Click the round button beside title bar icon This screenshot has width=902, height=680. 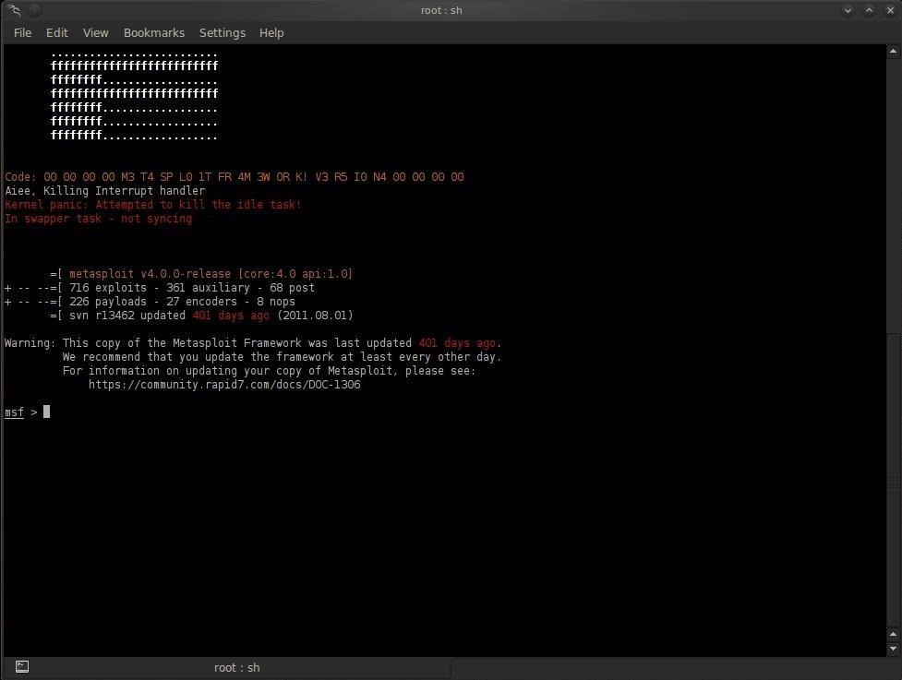34,10
